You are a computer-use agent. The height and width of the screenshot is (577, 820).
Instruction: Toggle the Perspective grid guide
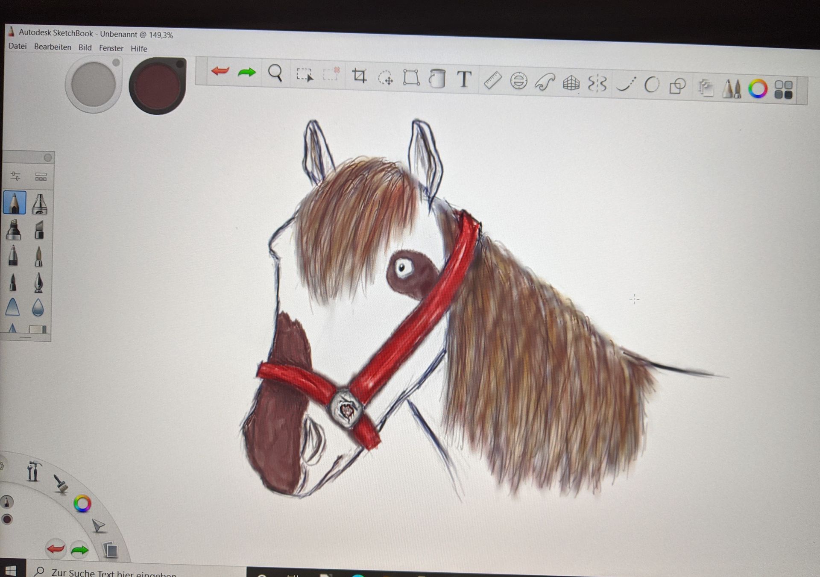(x=571, y=83)
